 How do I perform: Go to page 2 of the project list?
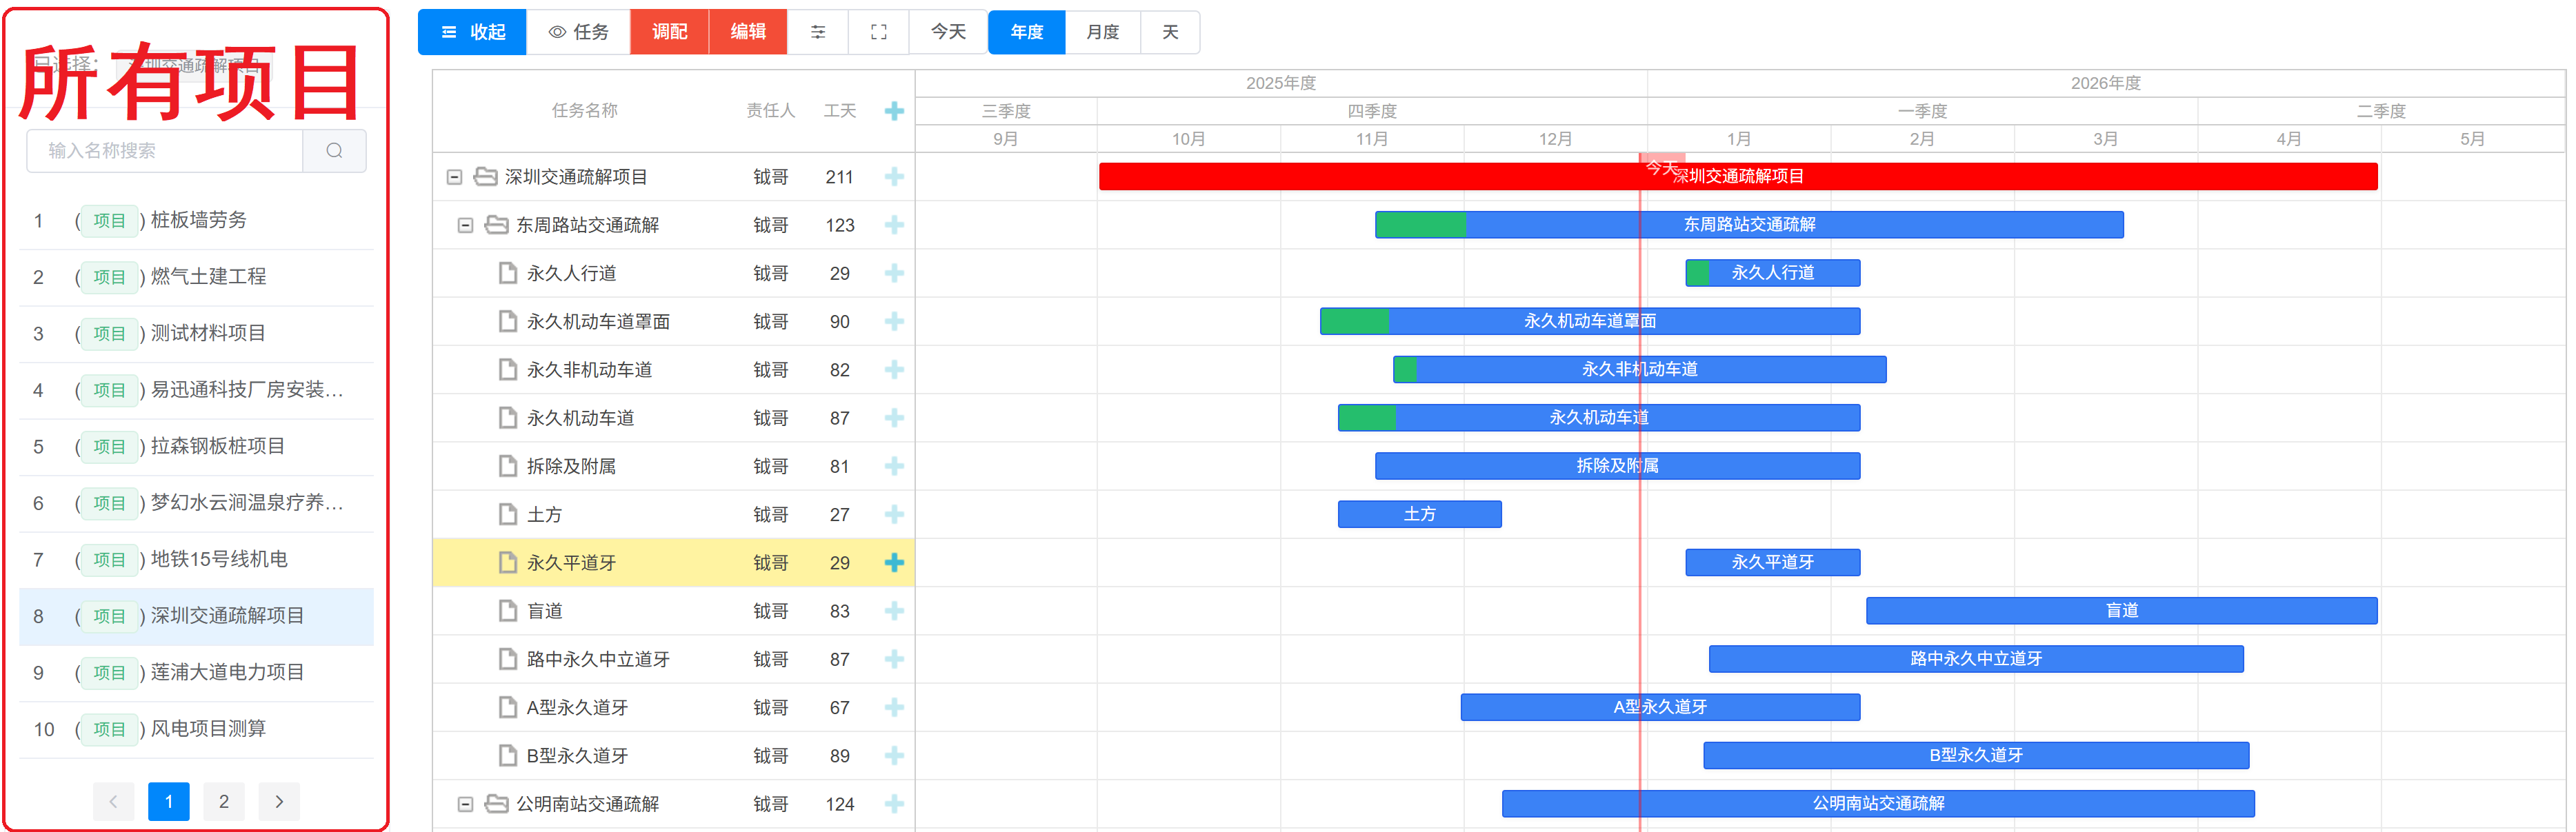point(223,801)
